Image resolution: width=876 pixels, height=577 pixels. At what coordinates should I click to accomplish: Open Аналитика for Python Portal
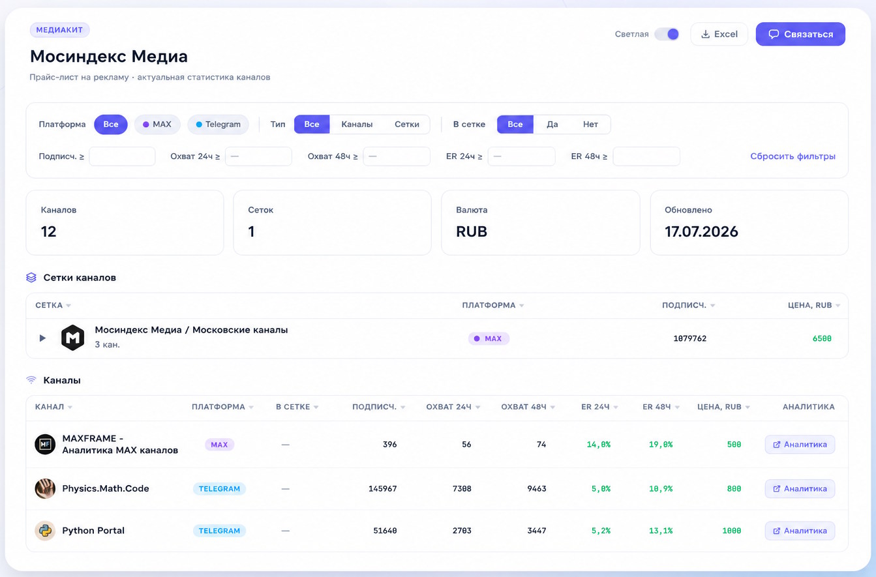pyautogui.click(x=800, y=531)
